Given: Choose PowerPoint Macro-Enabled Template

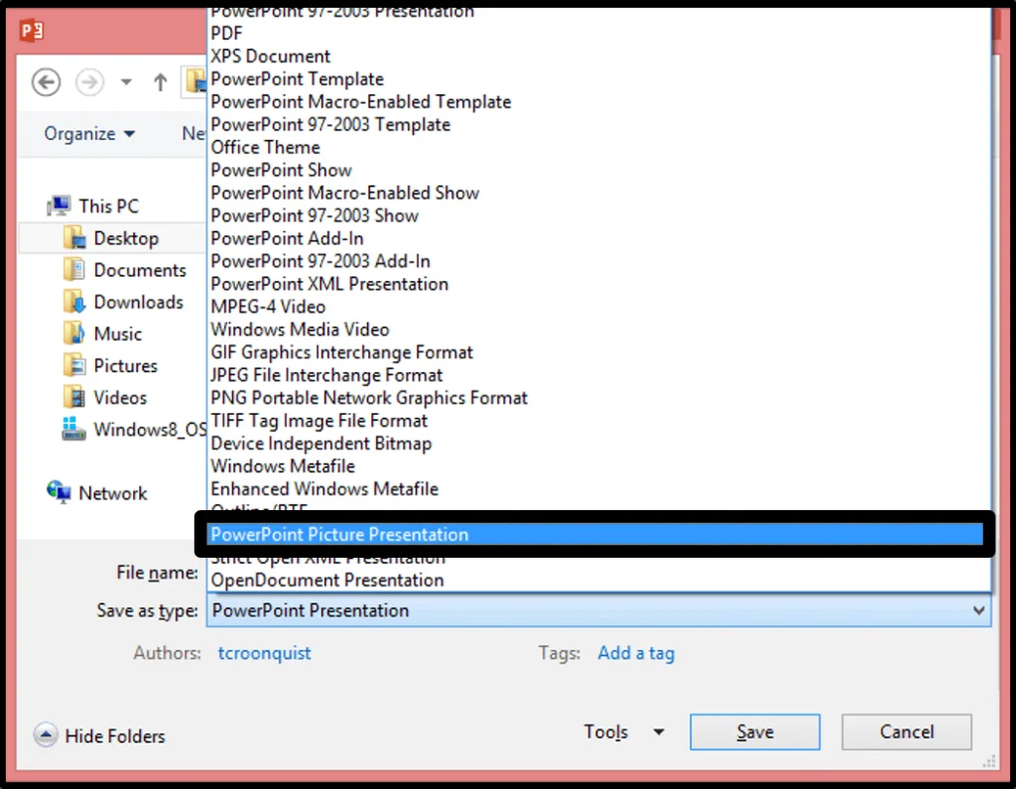Looking at the screenshot, I should (x=598, y=102).
